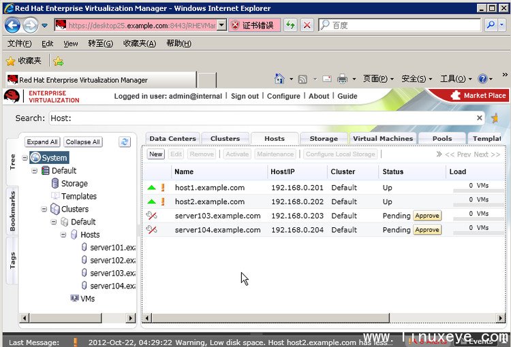Open the View menu
Viewport: 511px width, 347px height.
coord(71,44)
